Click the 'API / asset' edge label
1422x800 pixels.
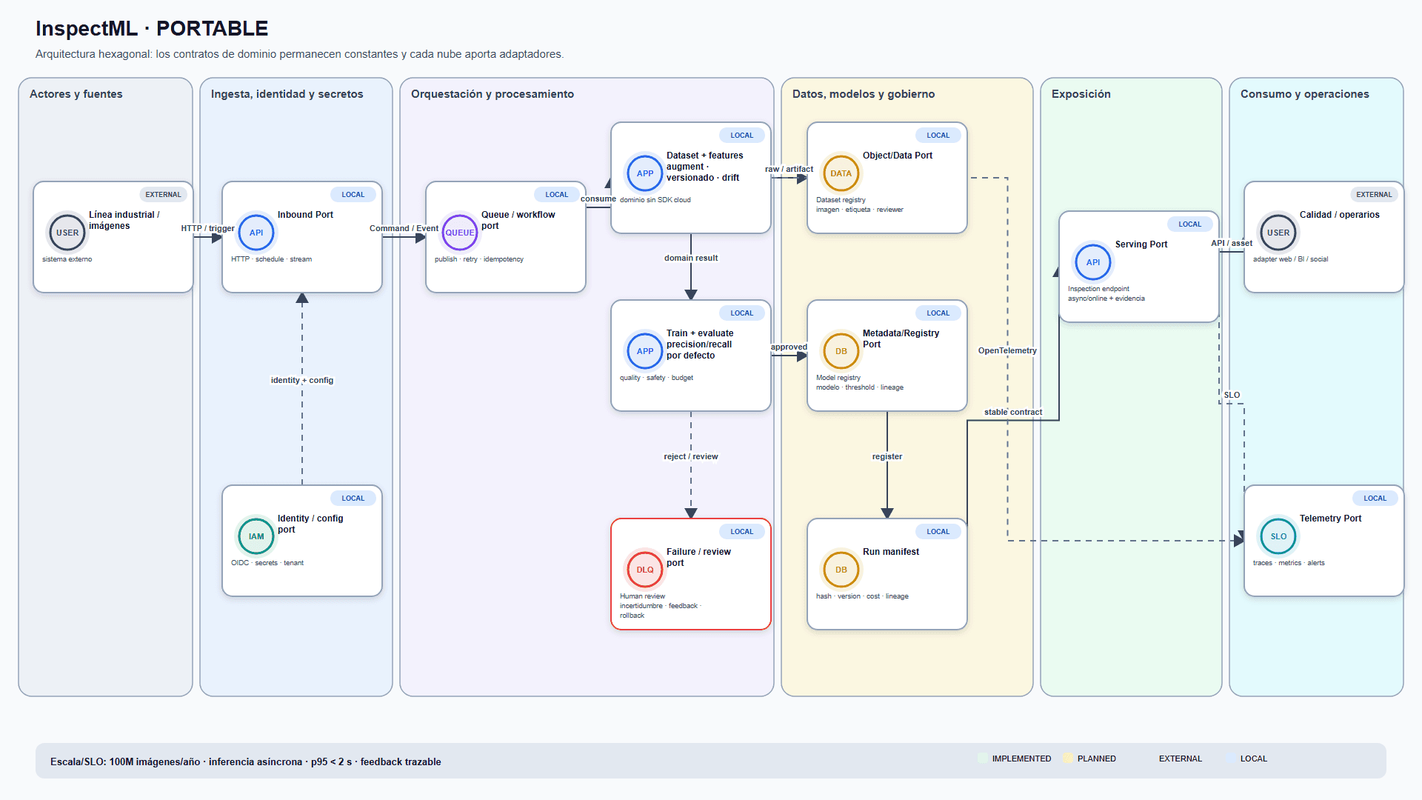[x=1232, y=243]
